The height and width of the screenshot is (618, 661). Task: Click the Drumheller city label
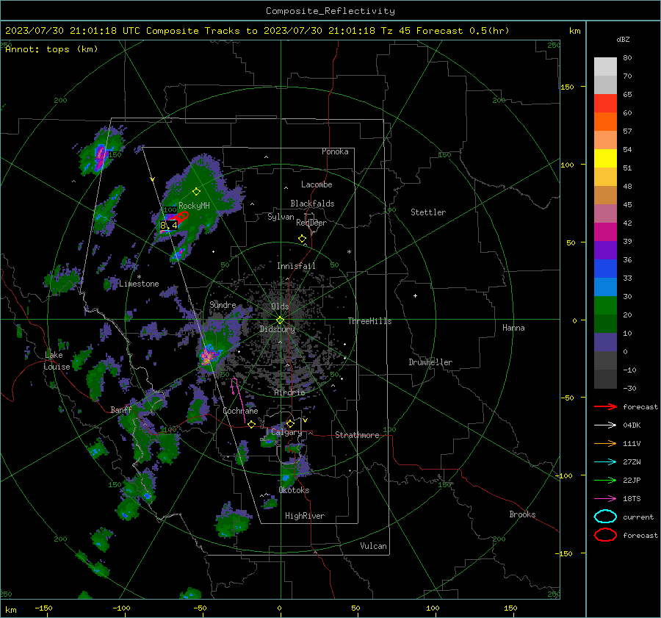(430, 362)
